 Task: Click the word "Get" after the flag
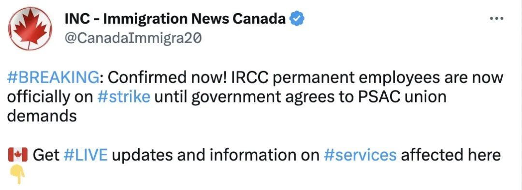tap(46, 155)
